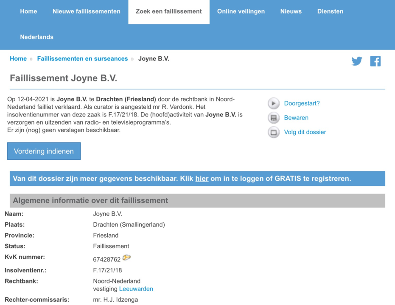The width and height of the screenshot is (395, 305).
Task: Open the Leeuwarden court location link
Action: 136,289
